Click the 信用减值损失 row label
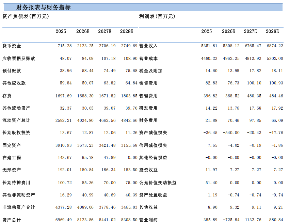Viewport: 289px width, 222px height. pos(153,145)
